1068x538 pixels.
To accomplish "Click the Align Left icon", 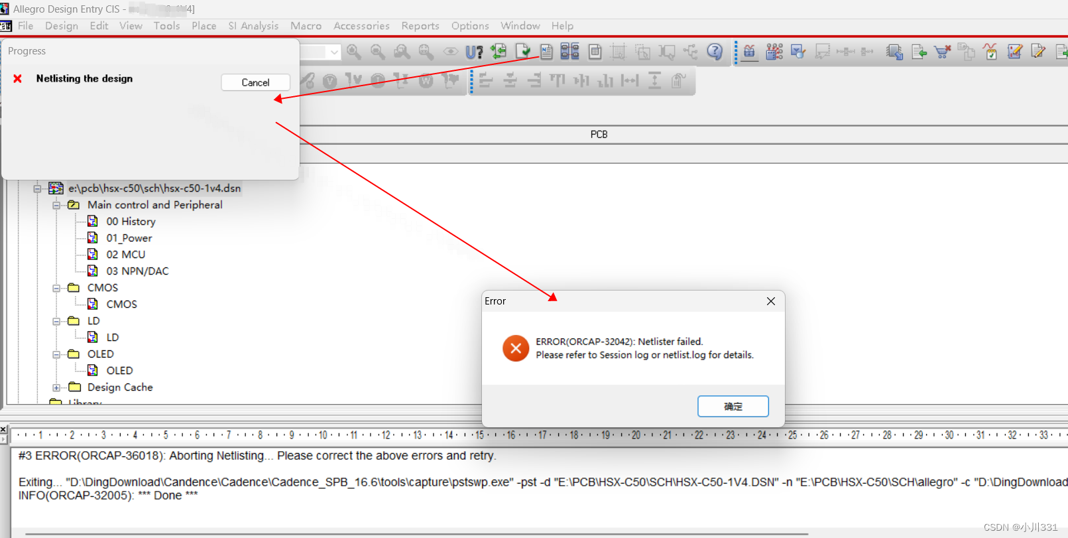I will (486, 81).
